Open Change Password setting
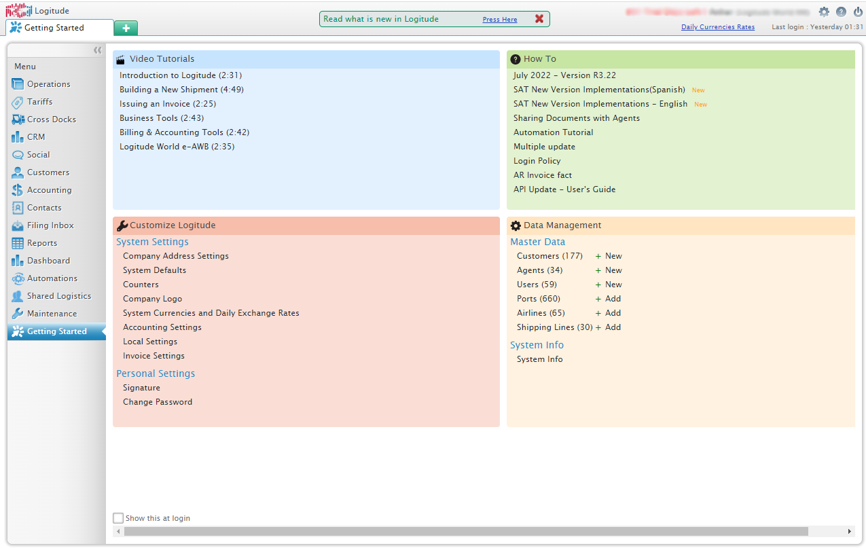866x548 pixels. (158, 402)
